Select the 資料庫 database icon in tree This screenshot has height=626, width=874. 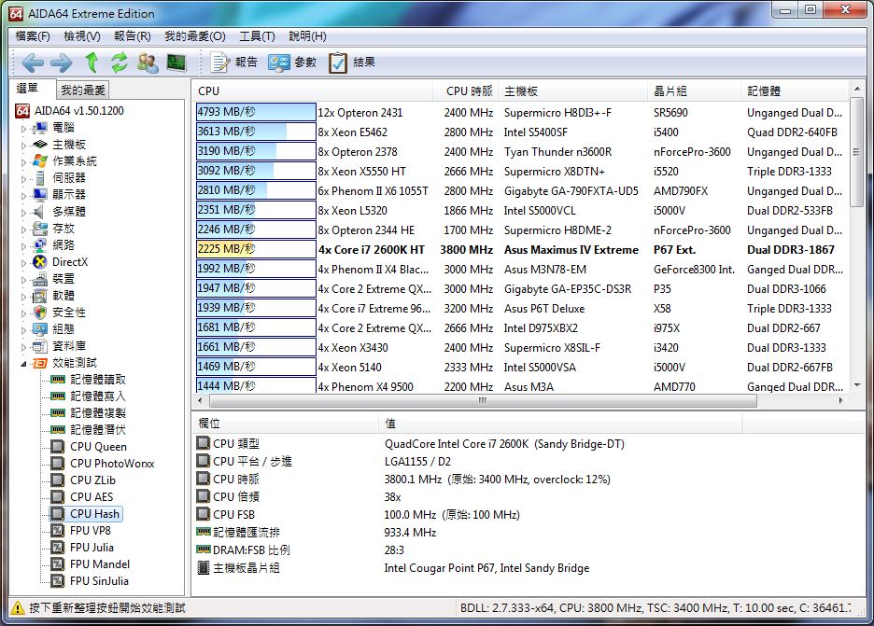click(x=39, y=346)
